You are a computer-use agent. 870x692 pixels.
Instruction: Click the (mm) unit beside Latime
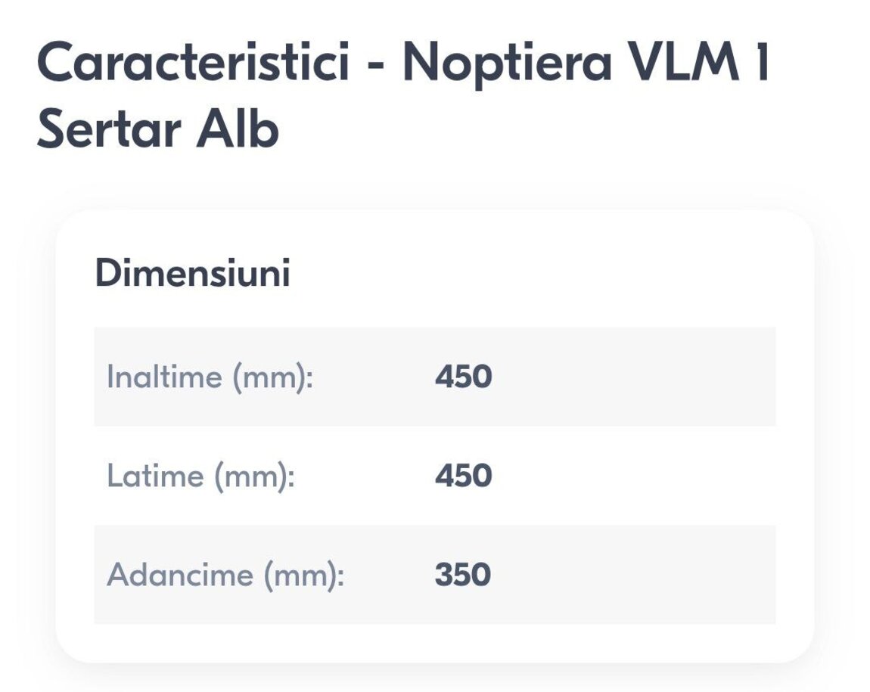coord(253,476)
